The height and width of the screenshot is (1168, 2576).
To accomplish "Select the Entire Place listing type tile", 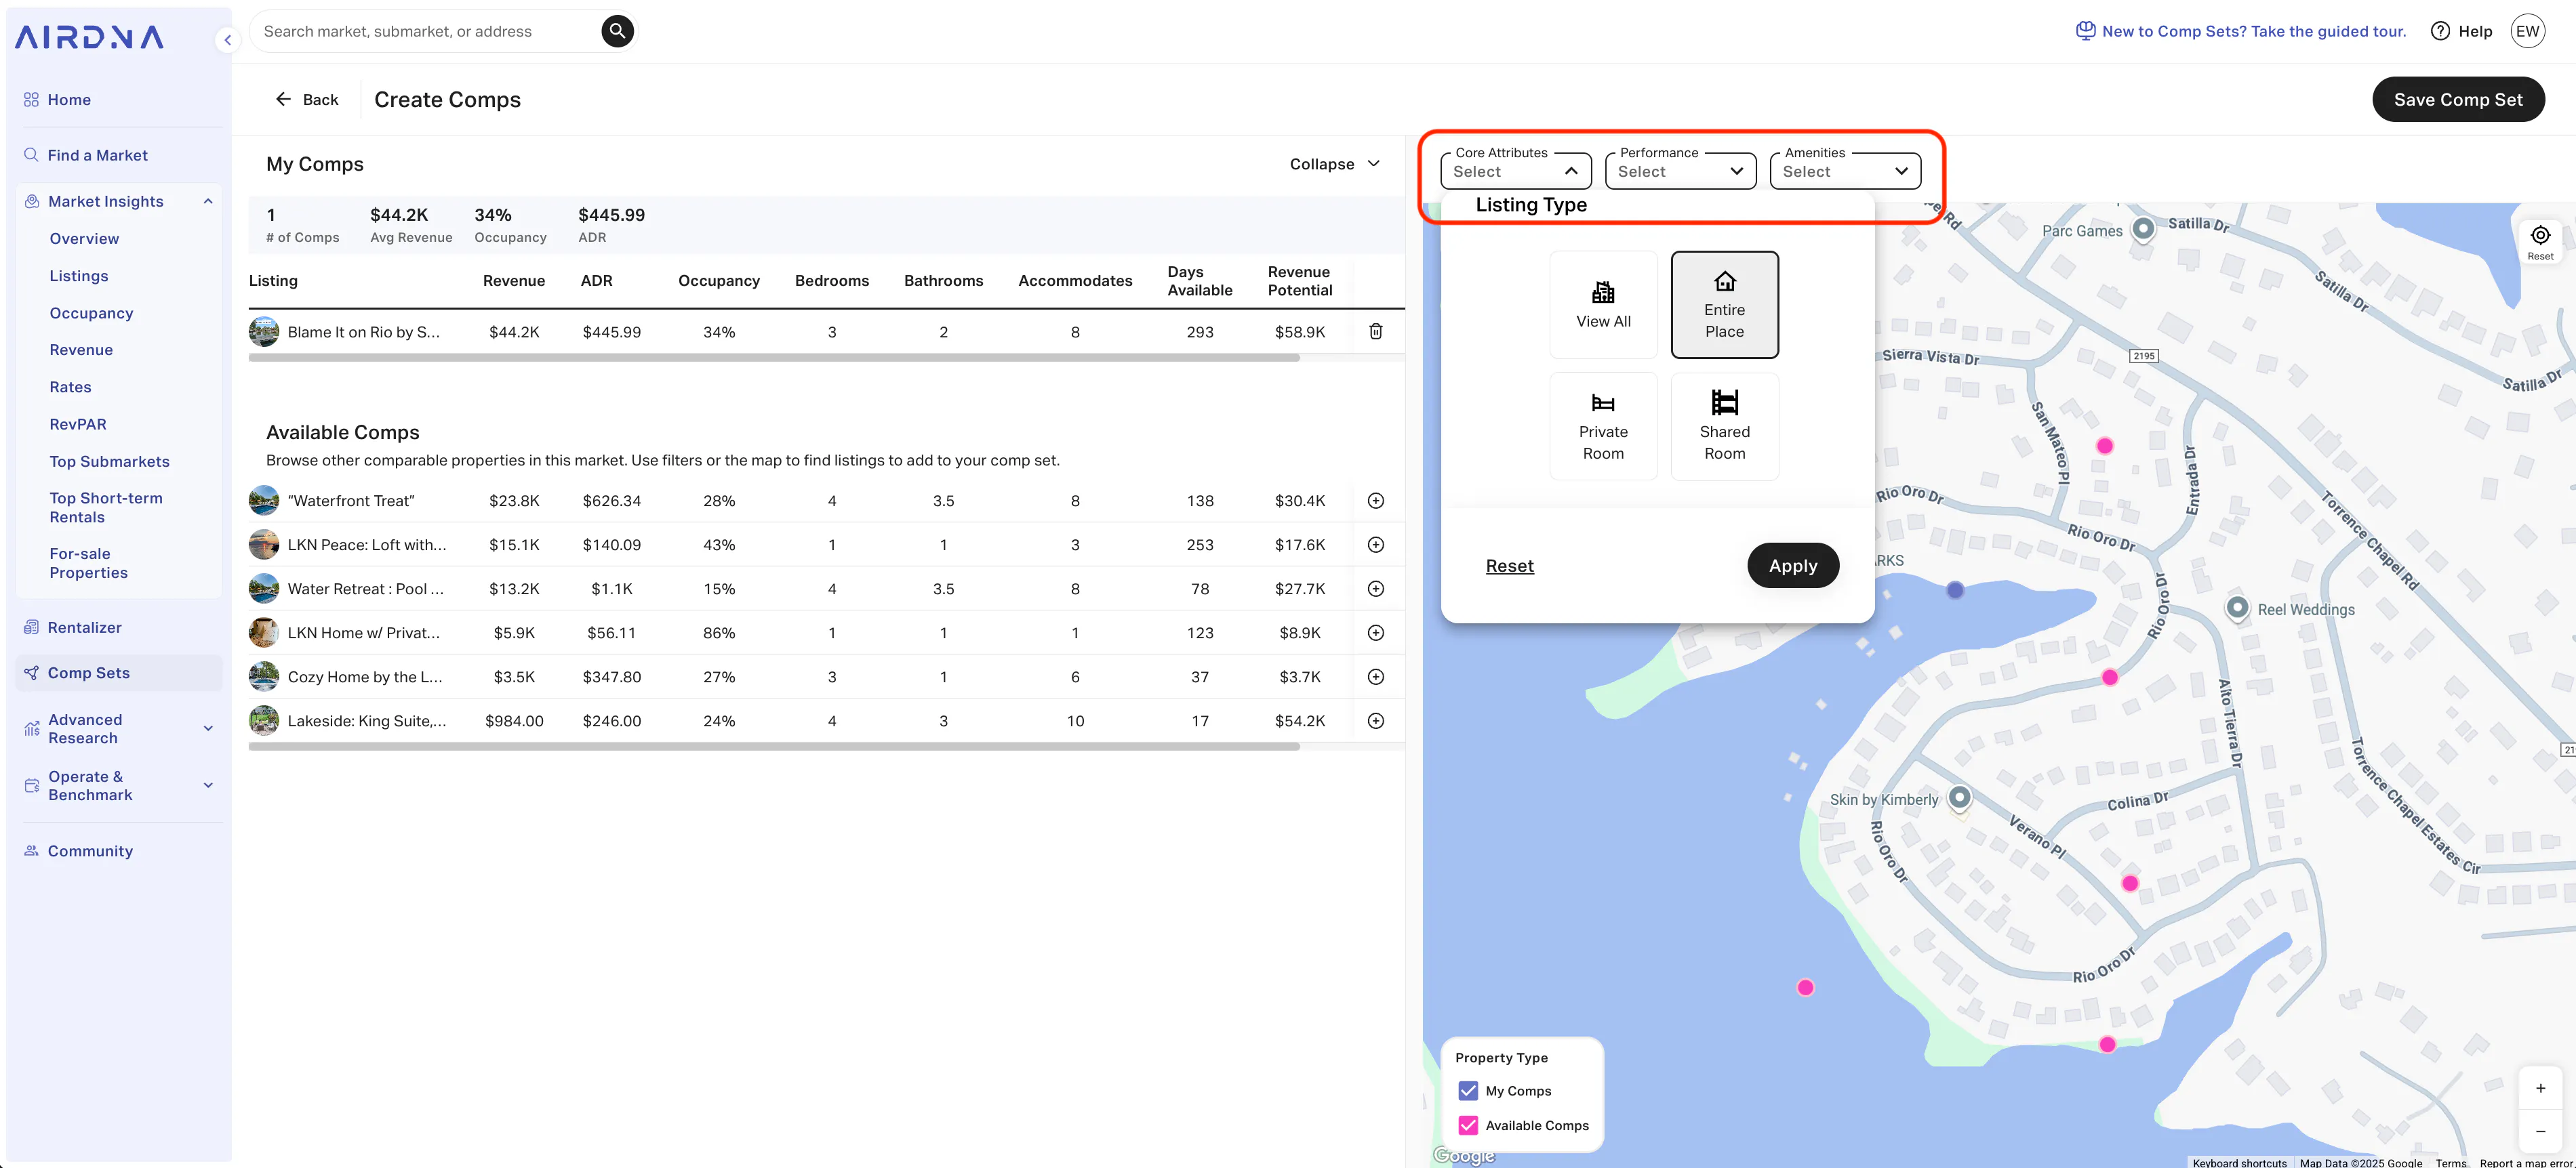I will tap(1724, 305).
